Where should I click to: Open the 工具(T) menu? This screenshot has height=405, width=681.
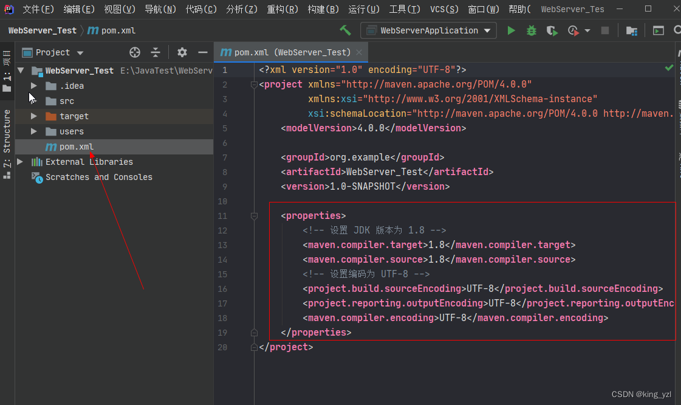coord(405,9)
